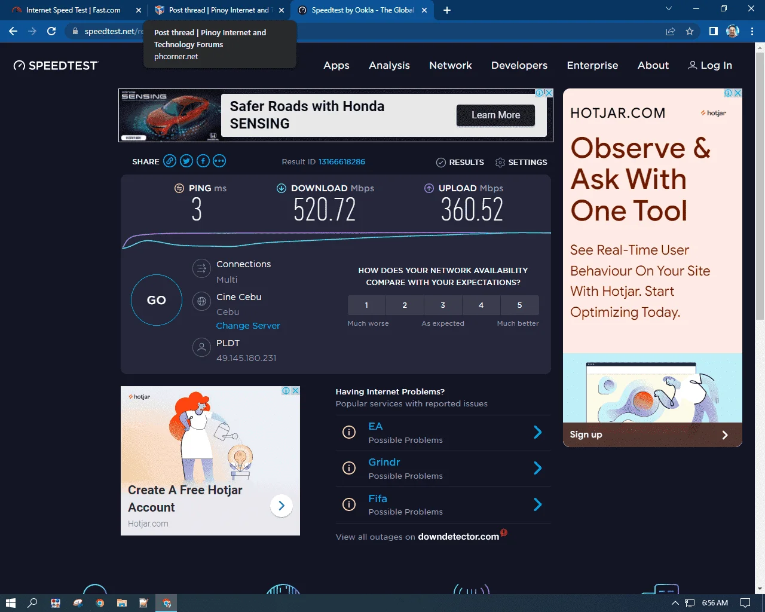
Task: Copy the result link via the share link icon
Action: coord(170,161)
